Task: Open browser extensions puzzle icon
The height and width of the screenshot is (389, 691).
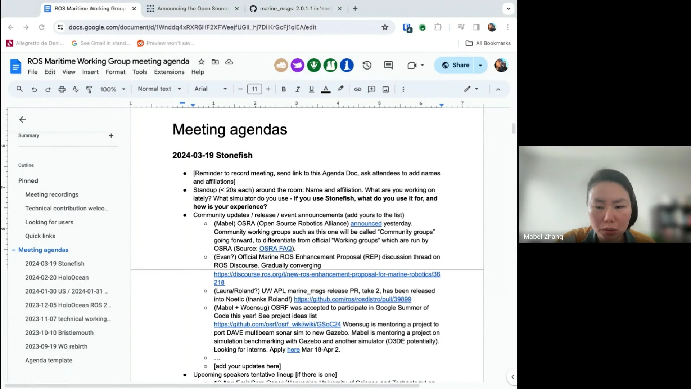Action: click(x=438, y=27)
